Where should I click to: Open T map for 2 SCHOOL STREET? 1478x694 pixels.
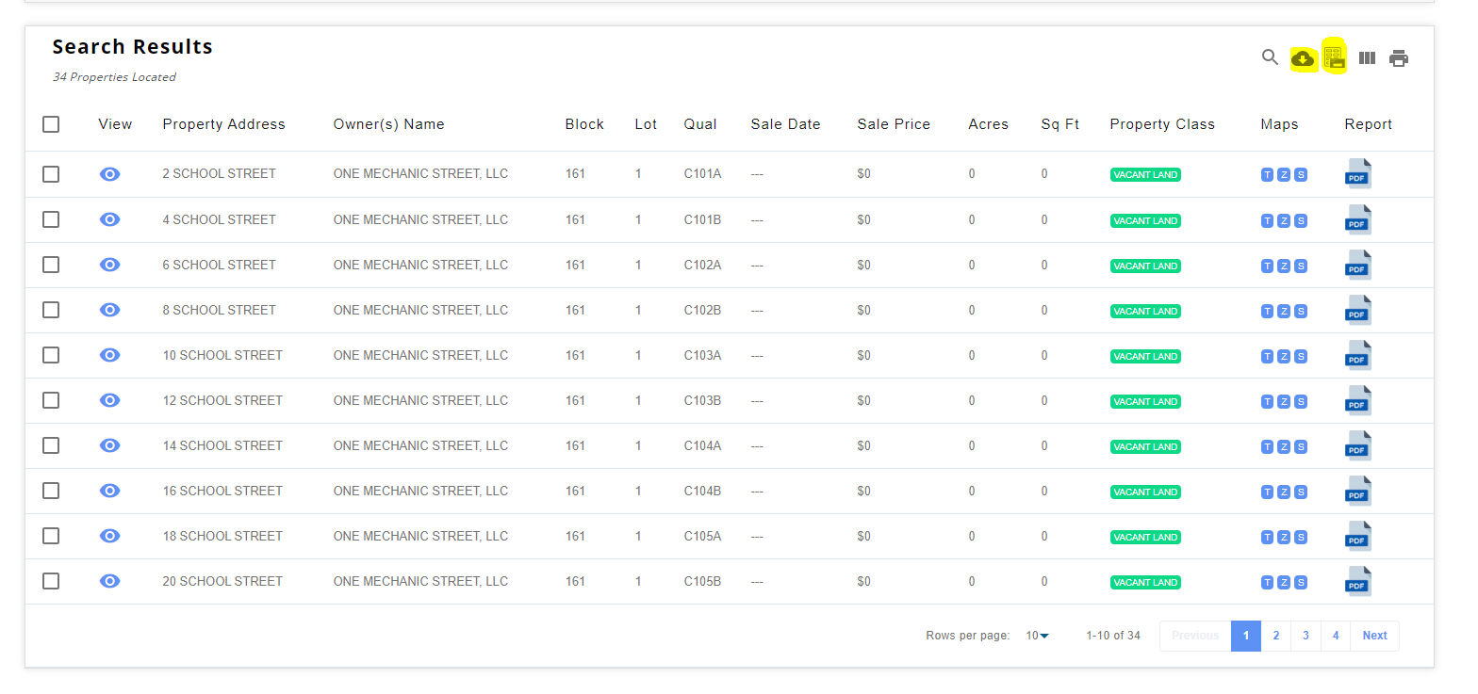point(1267,175)
